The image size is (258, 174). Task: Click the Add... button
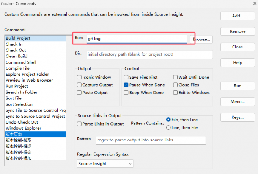tap(238, 16)
